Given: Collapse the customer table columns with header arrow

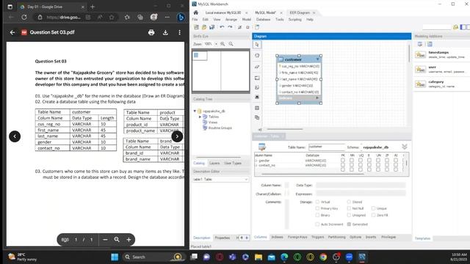Looking at the screenshot, I should point(318,59).
